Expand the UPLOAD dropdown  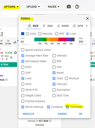[33, 7]
